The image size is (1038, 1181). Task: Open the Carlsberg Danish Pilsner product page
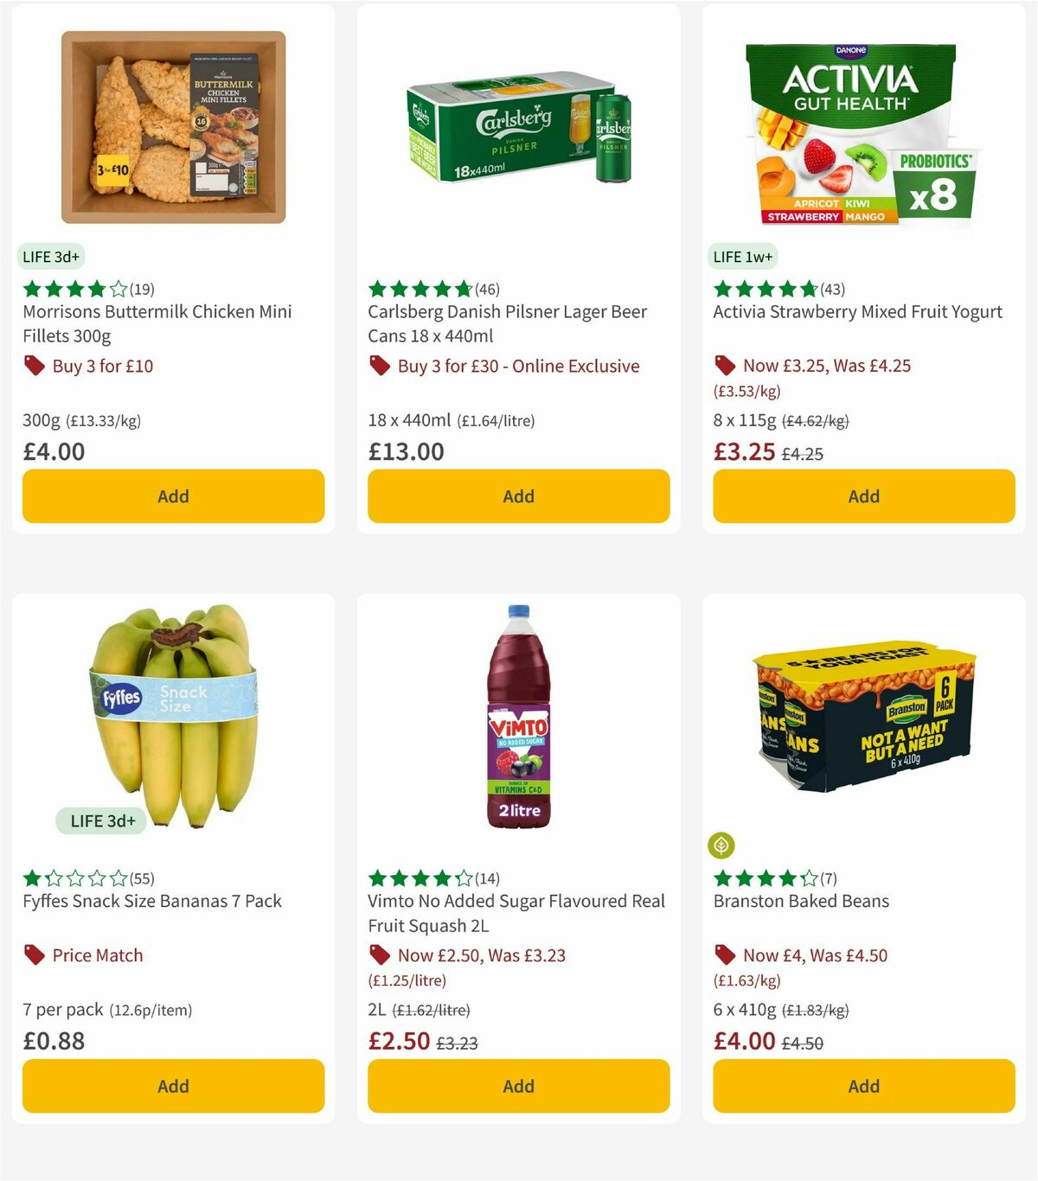(507, 322)
